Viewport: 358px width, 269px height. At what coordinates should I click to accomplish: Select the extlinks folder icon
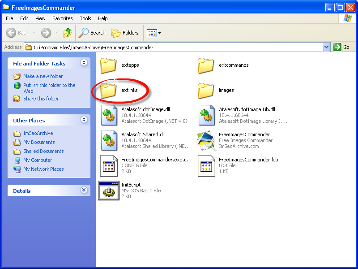108,91
